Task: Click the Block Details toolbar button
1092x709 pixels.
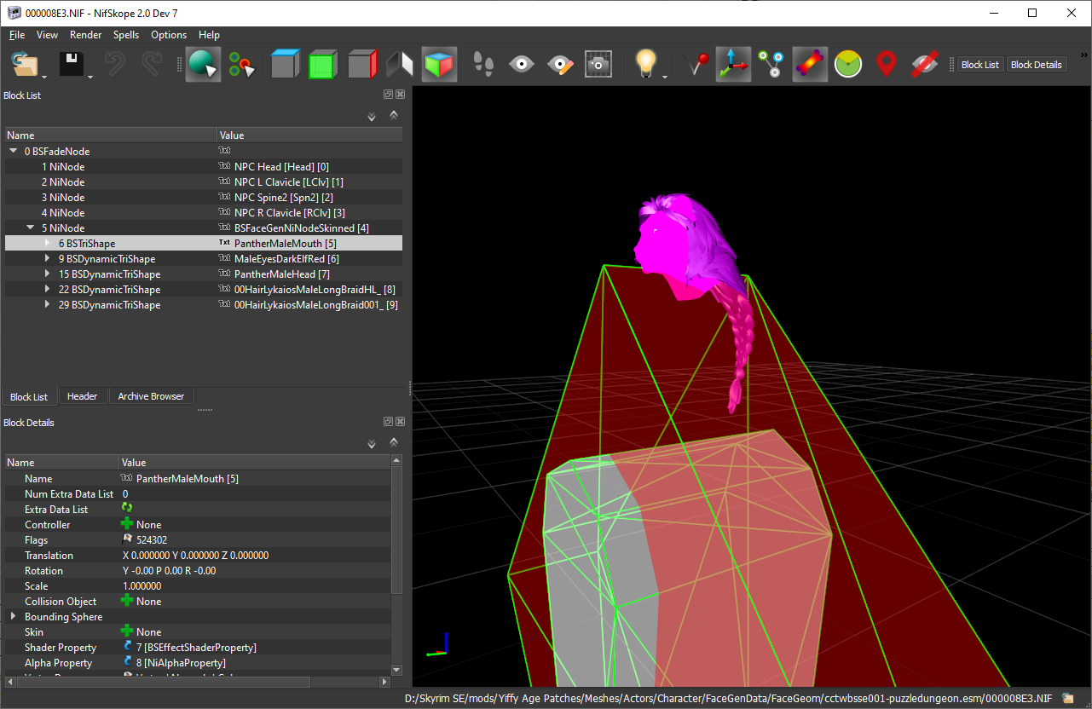Action: click(1036, 65)
